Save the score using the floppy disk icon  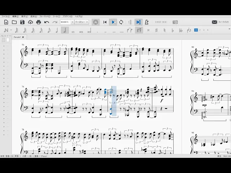pyautogui.click(x=22, y=22)
